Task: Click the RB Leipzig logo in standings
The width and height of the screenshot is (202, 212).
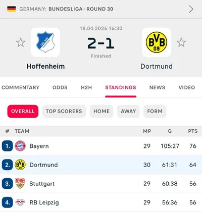Action: [x=20, y=202]
